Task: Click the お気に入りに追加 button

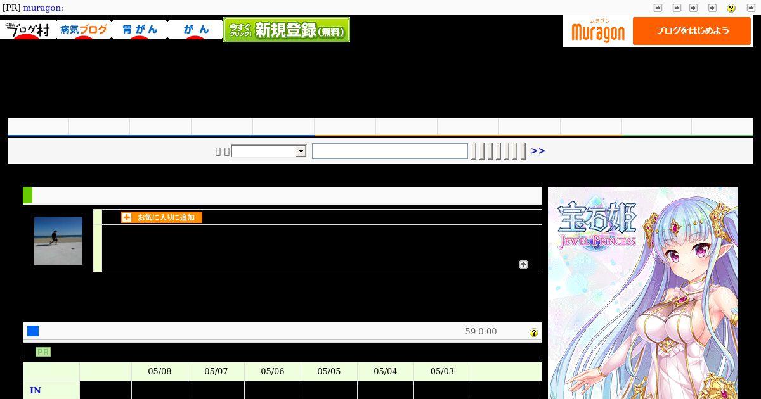Action: click(162, 217)
